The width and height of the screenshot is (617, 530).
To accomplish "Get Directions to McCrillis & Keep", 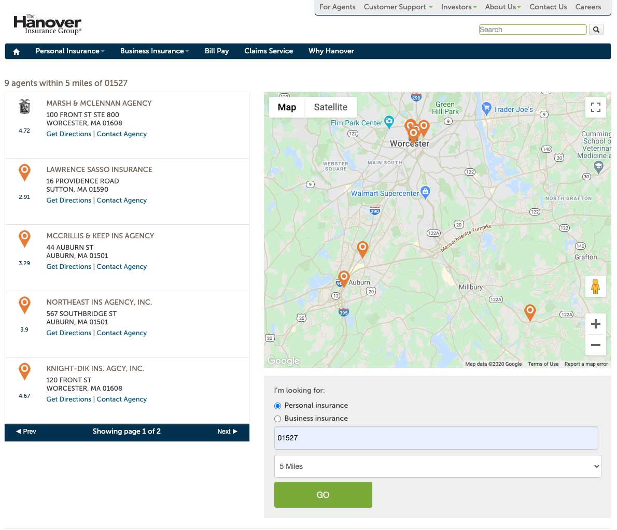I will tap(68, 267).
